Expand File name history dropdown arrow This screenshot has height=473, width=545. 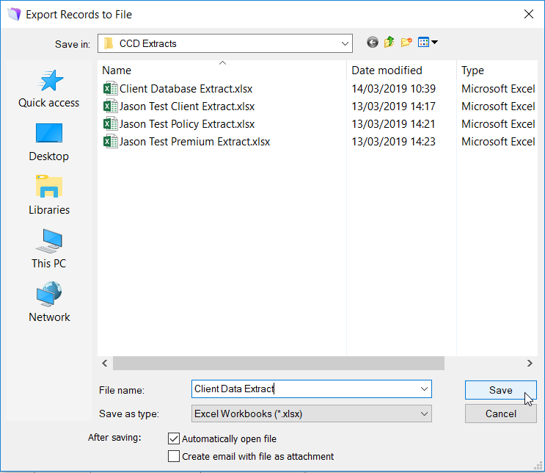click(424, 389)
